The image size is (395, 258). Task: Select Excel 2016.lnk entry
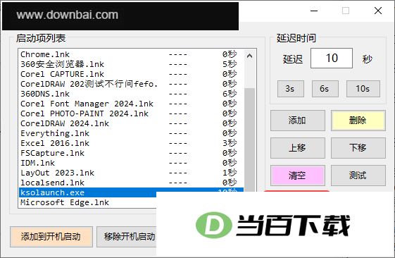click(131, 143)
